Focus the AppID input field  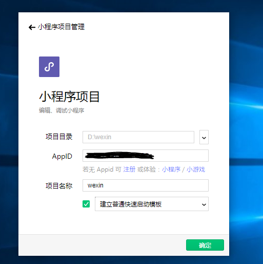pyautogui.click(x=146, y=156)
